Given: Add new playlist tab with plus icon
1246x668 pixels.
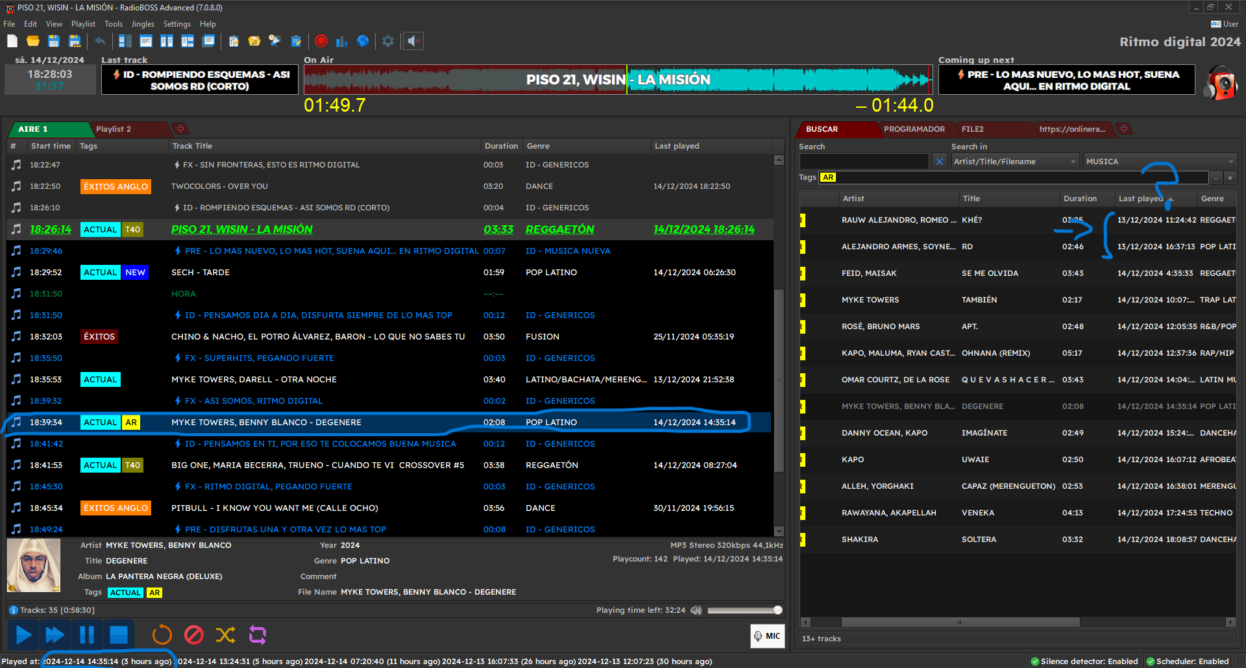Looking at the screenshot, I should click(x=180, y=129).
